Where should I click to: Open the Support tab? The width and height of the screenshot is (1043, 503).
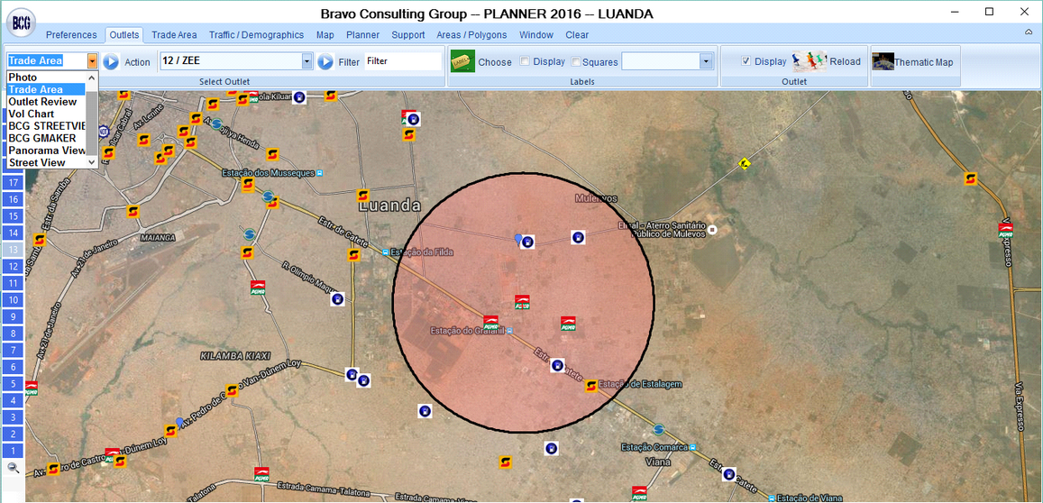pos(407,35)
